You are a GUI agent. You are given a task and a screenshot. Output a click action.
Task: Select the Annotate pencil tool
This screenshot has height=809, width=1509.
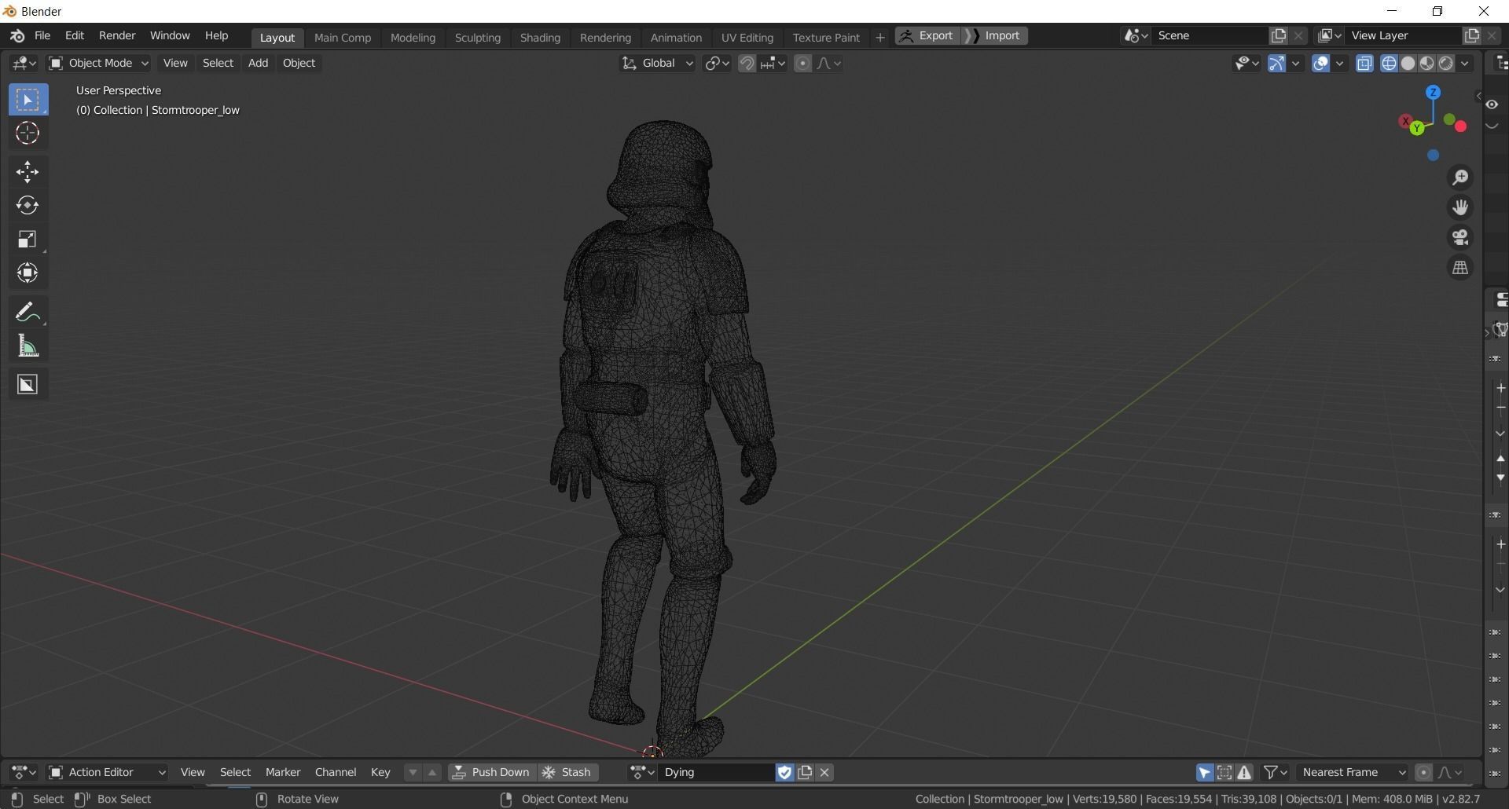28,313
